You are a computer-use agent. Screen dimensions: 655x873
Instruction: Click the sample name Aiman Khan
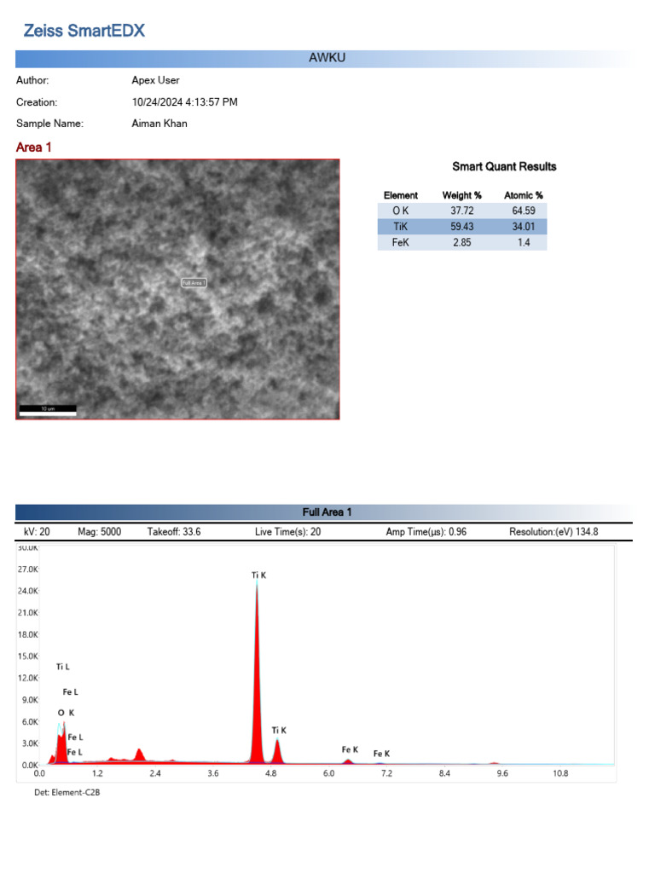point(159,124)
